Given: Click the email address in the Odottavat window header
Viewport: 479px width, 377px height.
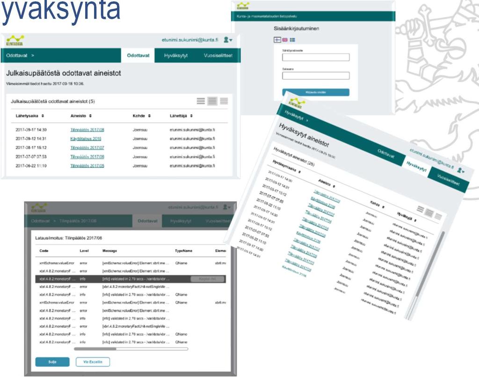Looking at the screenshot, I should point(190,40).
